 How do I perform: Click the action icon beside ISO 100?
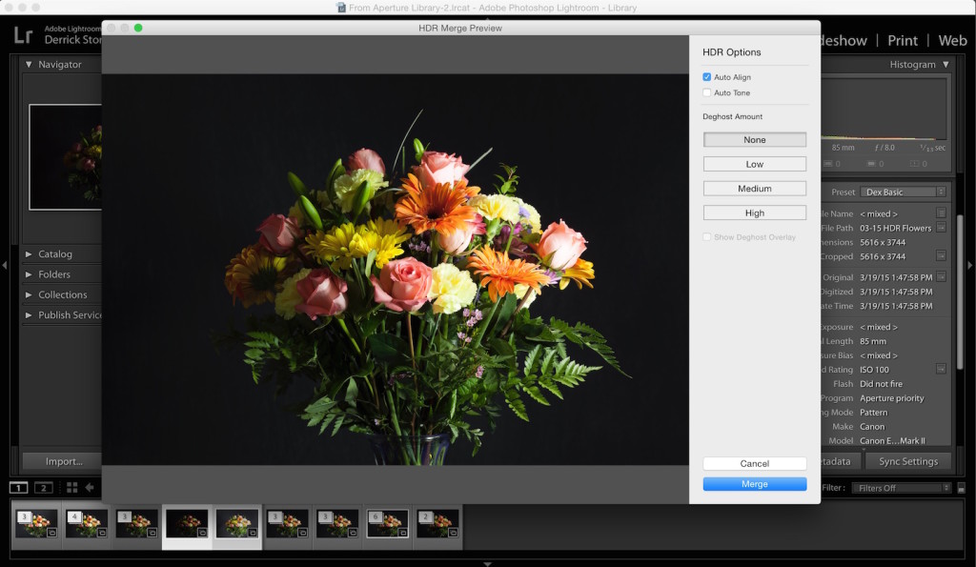[941, 370]
